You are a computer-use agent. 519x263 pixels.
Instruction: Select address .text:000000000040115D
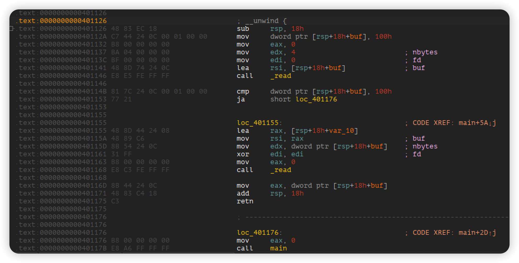click(61, 146)
